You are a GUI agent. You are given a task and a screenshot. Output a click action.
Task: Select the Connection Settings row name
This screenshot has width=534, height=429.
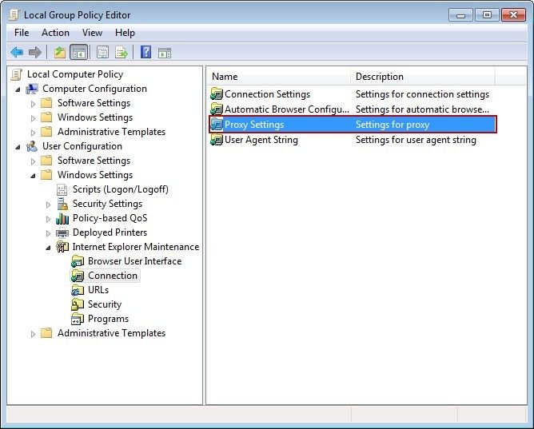267,94
